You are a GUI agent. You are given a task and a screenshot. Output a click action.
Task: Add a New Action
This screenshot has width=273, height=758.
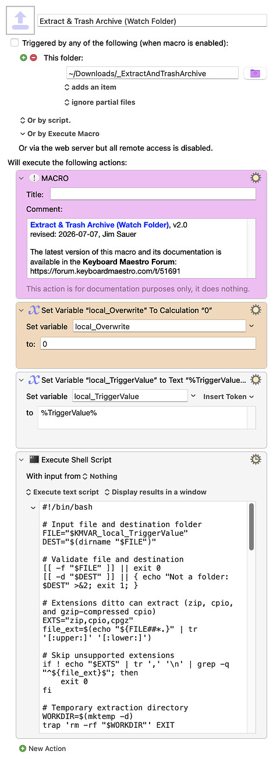click(x=42, y=748)
